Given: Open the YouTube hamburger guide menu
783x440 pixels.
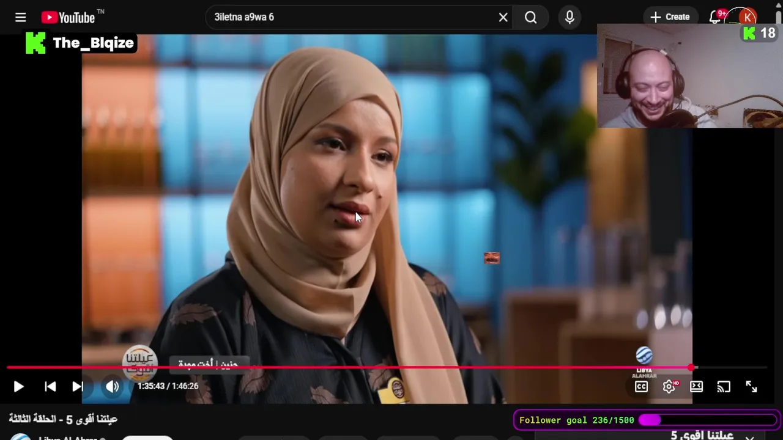Looking at the screenshot, I should point(20,17).
